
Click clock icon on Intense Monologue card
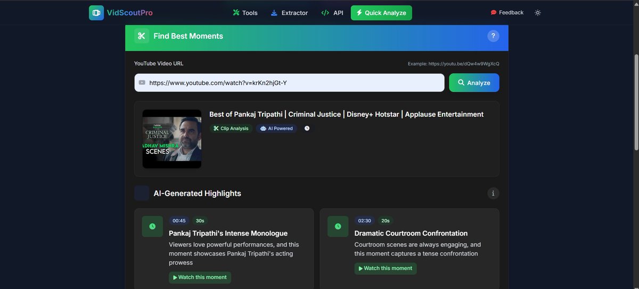[152, 227]
